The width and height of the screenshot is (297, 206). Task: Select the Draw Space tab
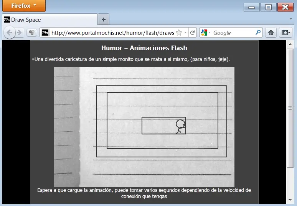coord(50,20)
